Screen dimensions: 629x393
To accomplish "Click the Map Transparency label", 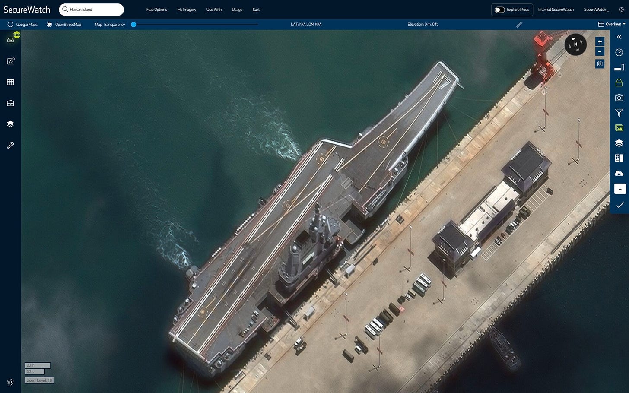I will point(110,25).
